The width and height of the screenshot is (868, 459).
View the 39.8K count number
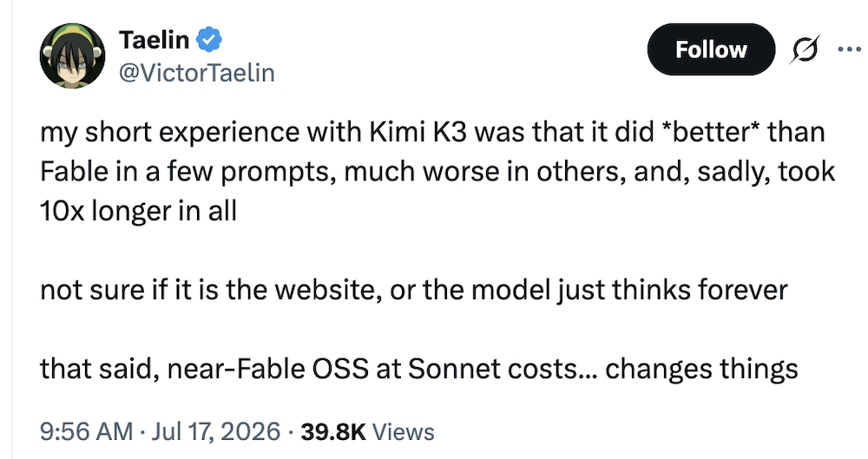pyautogui.click(x=333, y=431)
